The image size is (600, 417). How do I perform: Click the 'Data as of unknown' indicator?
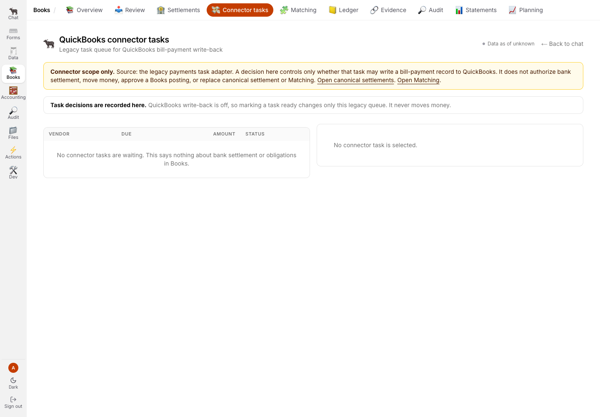pos(508,44)
